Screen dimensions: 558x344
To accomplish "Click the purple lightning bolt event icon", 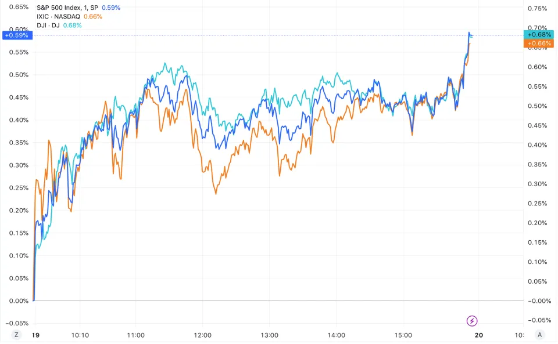I will coord(472,320).
